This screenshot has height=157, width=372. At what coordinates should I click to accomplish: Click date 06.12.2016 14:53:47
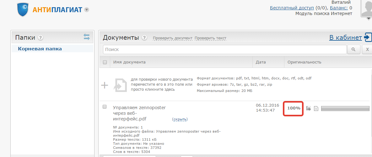pos(267,108)
